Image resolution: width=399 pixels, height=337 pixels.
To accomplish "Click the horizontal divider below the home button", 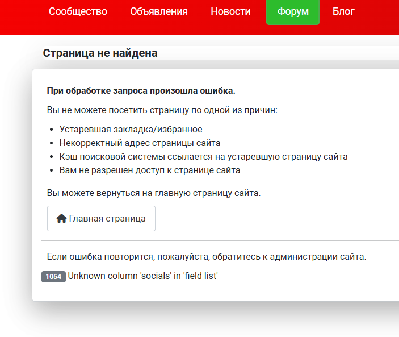I will click(x=216, y=241).
